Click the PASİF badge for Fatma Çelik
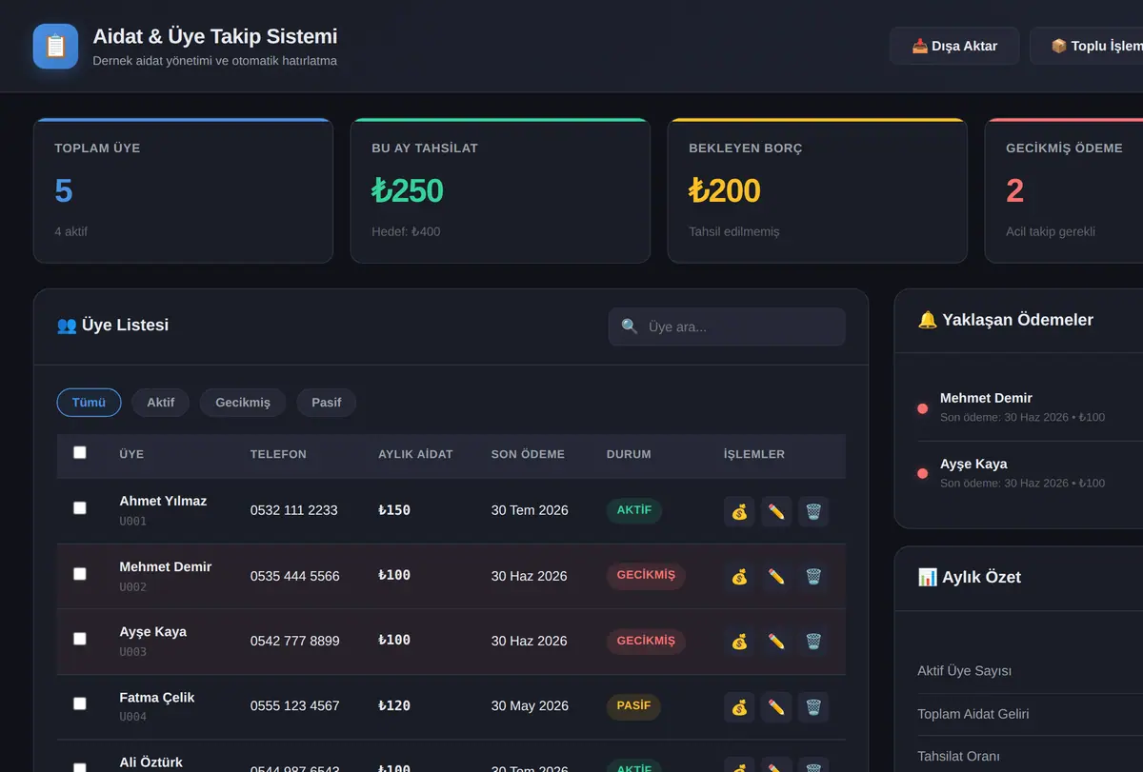 pyautogui.click(x=633, y=706)
